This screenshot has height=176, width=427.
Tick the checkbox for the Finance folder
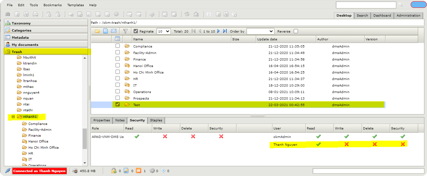click(x=118, y=59)
